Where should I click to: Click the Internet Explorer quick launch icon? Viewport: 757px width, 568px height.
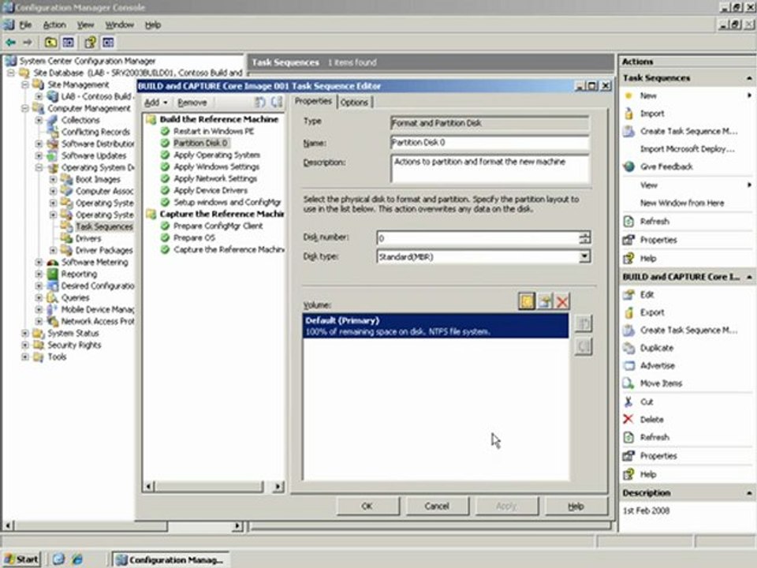coord(76,559)
